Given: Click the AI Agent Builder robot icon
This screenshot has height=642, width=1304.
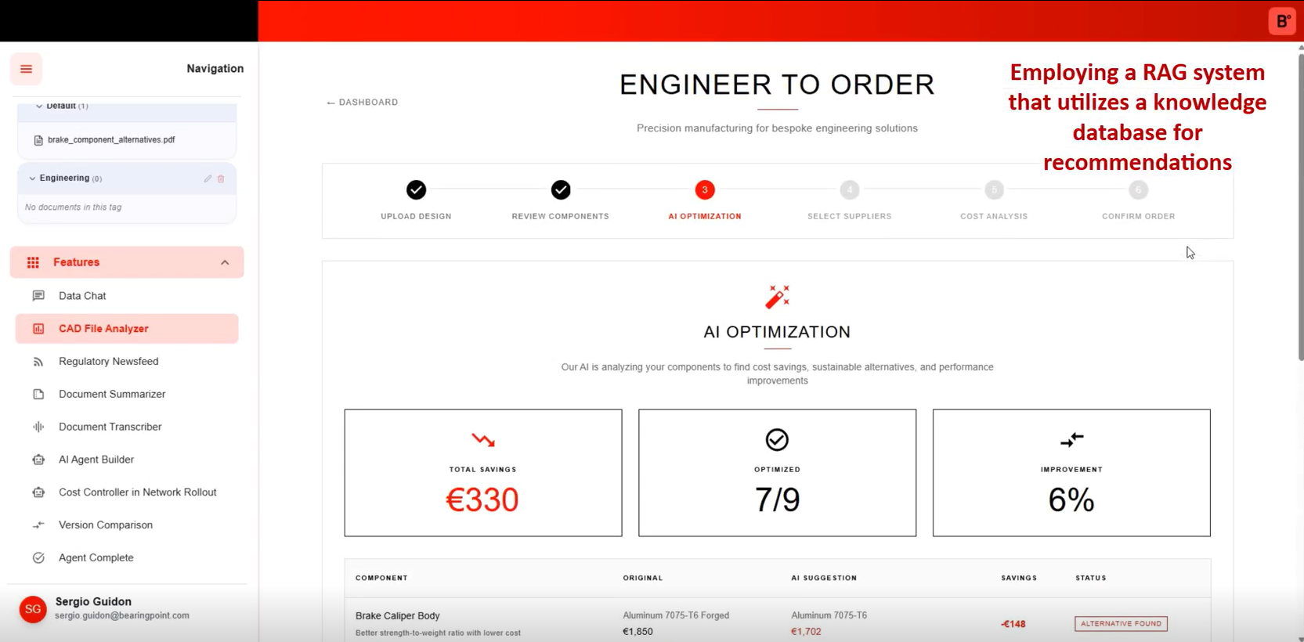Looking at the screenshot, I should [x=38, y=460].
